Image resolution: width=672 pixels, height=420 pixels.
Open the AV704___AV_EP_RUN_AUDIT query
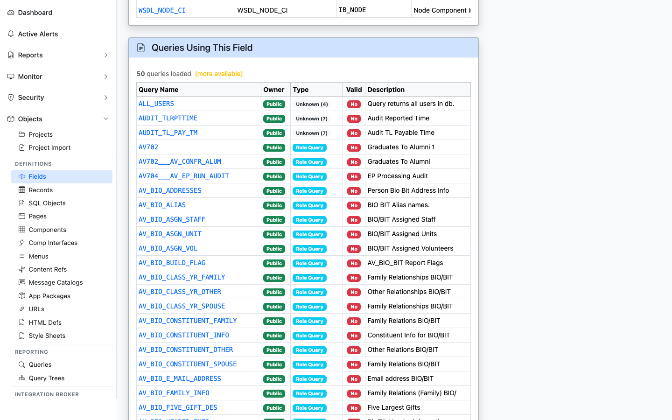(x=184, y=176)
